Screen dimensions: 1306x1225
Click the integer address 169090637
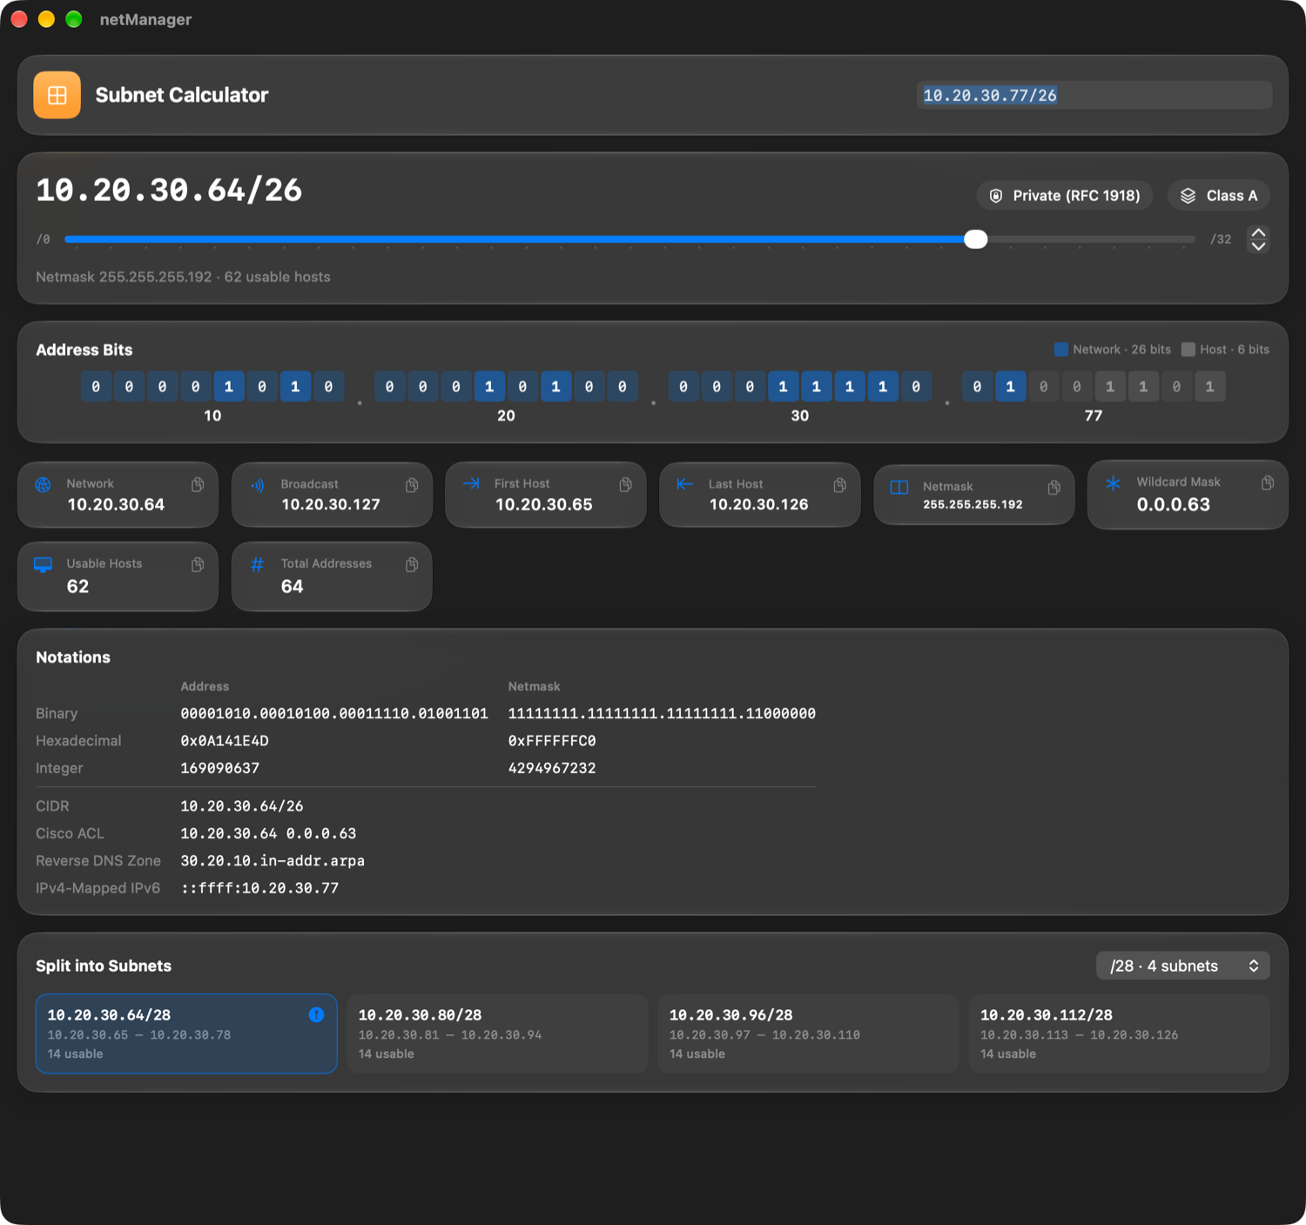[x=220, y=768]
